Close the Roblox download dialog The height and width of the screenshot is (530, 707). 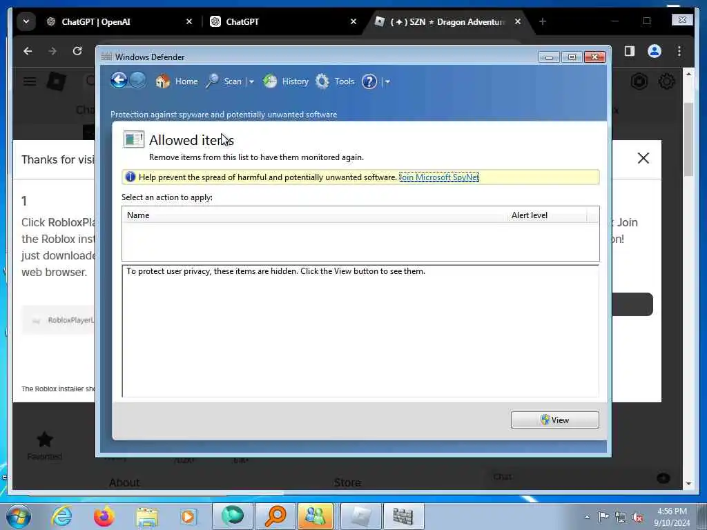coord(643,158)
